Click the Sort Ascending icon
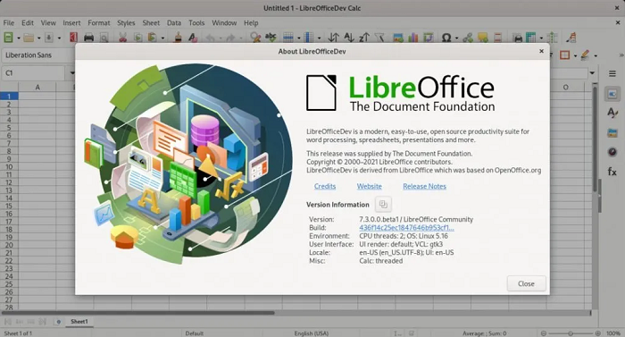Viewport: 625px width, 337px height. pos(349,38)
